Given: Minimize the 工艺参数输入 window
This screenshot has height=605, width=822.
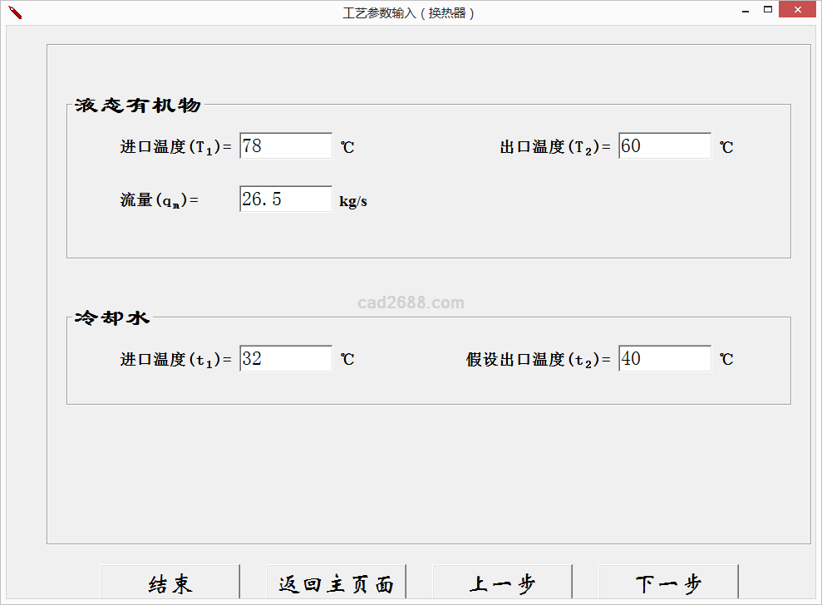Looking at the screenshot, I should click(x=744, y=11).
